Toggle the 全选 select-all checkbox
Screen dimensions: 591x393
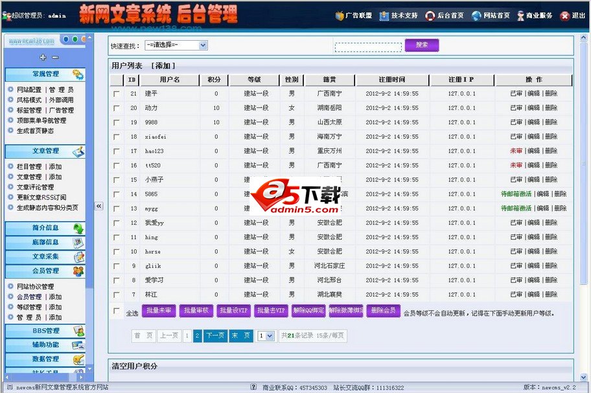click(117, 311)
